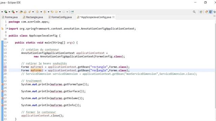Switch to the Forme.java tab
Viewport: 216px width, 121px height.
pos(10,17)
